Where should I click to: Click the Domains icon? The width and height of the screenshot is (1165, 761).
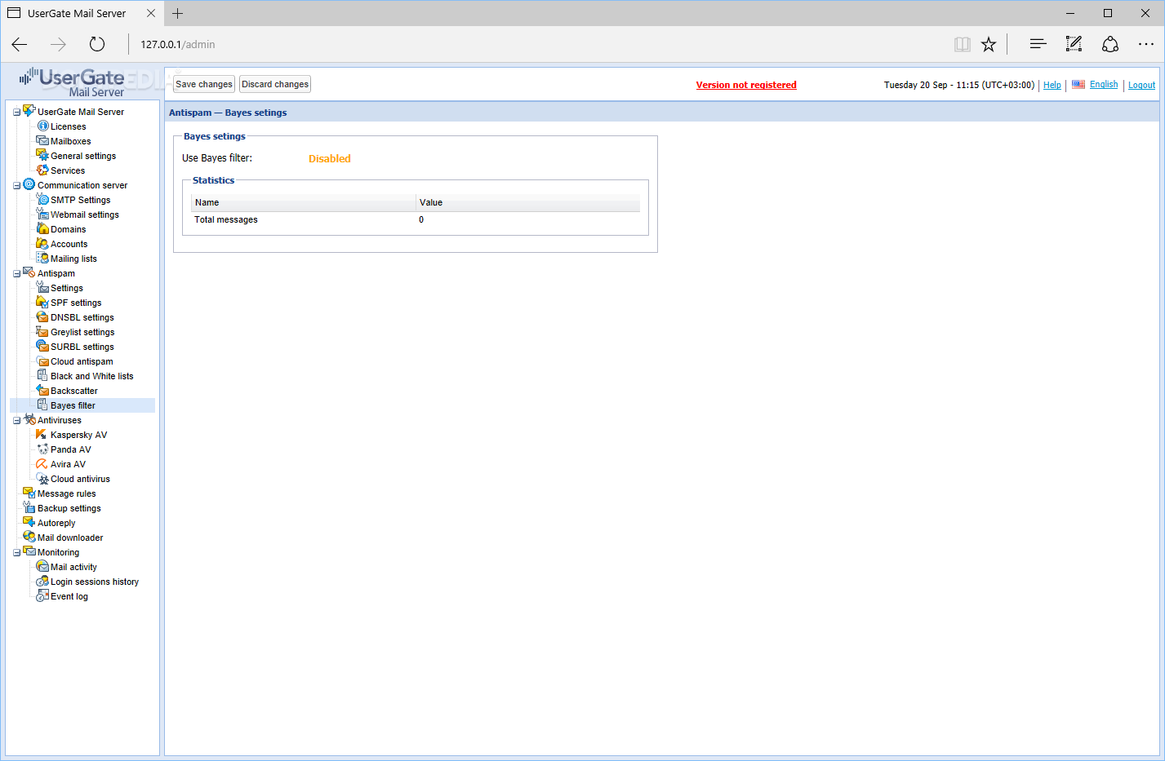[42, 228]
